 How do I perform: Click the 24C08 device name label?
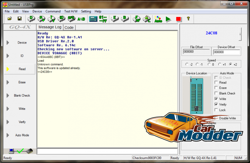coord(212,33)
